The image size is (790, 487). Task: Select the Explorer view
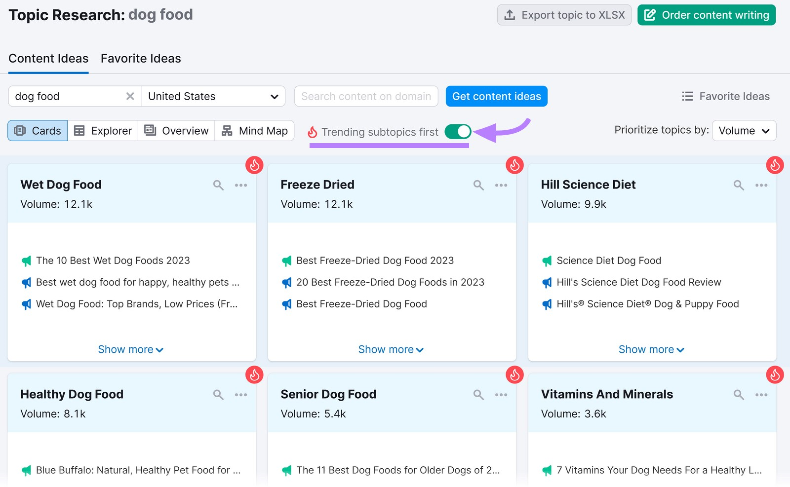point(103,131)
